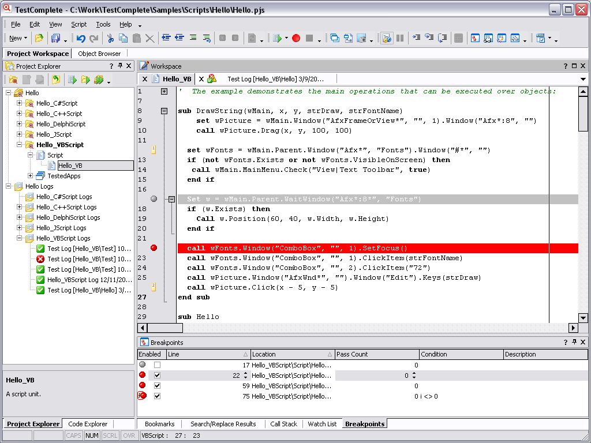Screen dimensions: 591x443
Task: Click the Pass Count column header
Action: coord(377,354)
